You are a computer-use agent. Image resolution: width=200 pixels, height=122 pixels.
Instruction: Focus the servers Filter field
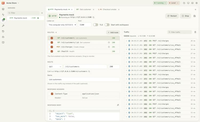[23, 13]
